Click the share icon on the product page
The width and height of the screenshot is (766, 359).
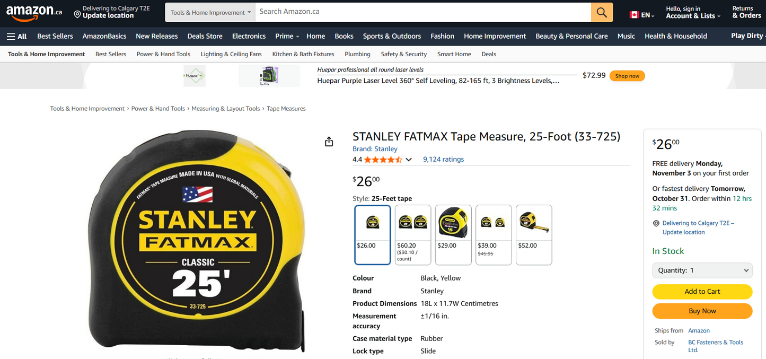click(x=329, y=142)
